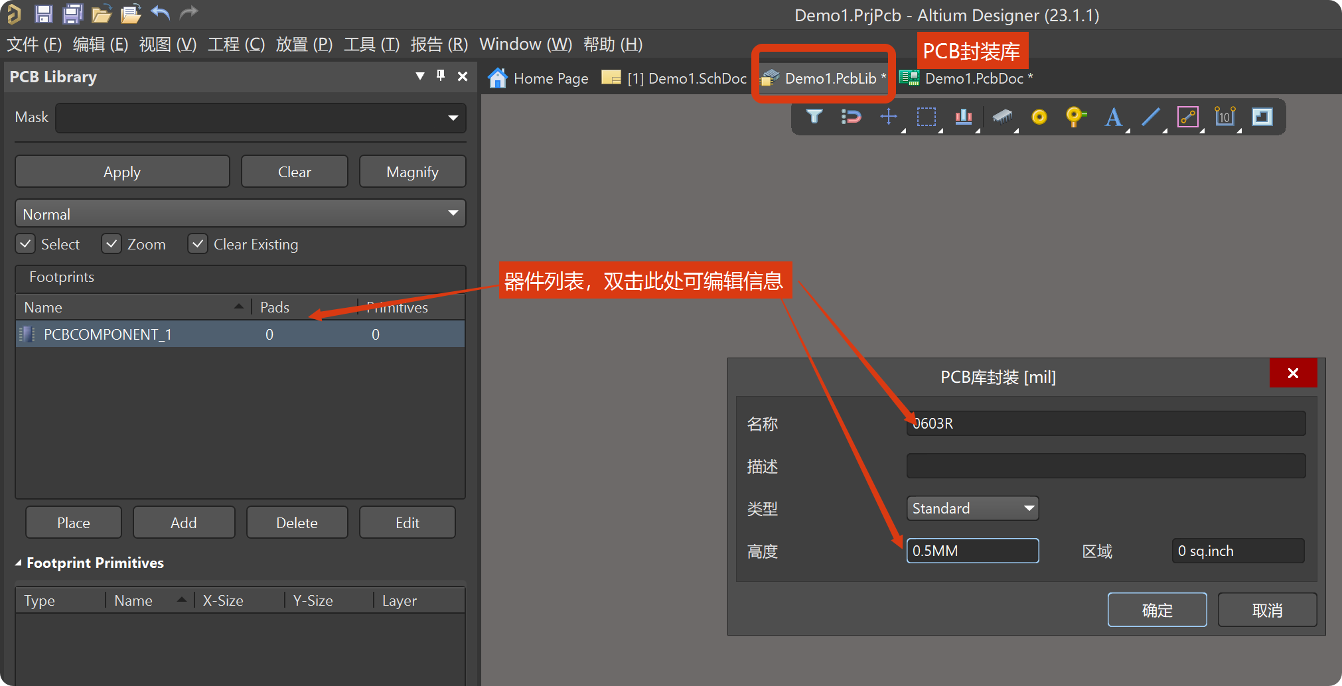Close the PCB库封装 dialog
Image resolution: width=1342 pixels, height=686 pixels.
pyautogui.click(x=1293, y=373)
